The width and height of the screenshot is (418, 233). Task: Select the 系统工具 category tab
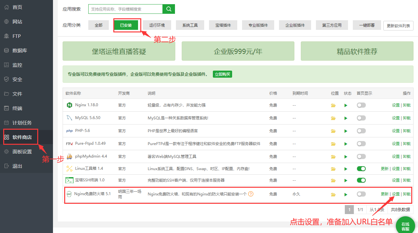coord(190,25)
